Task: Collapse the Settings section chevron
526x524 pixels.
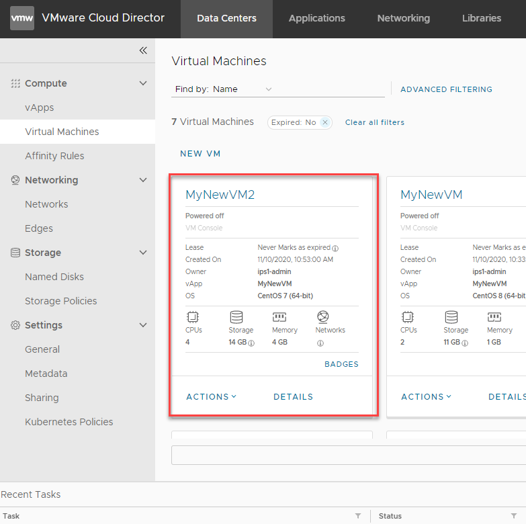Action: pyautogui.click(x=143, y=325)
